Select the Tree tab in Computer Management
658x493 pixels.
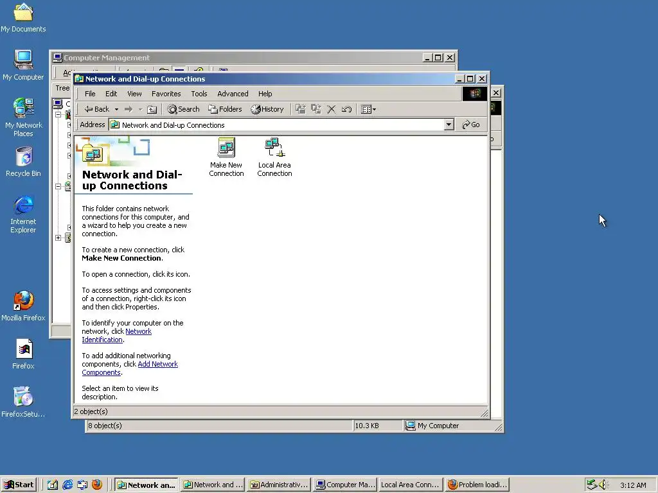click(62, 88)
